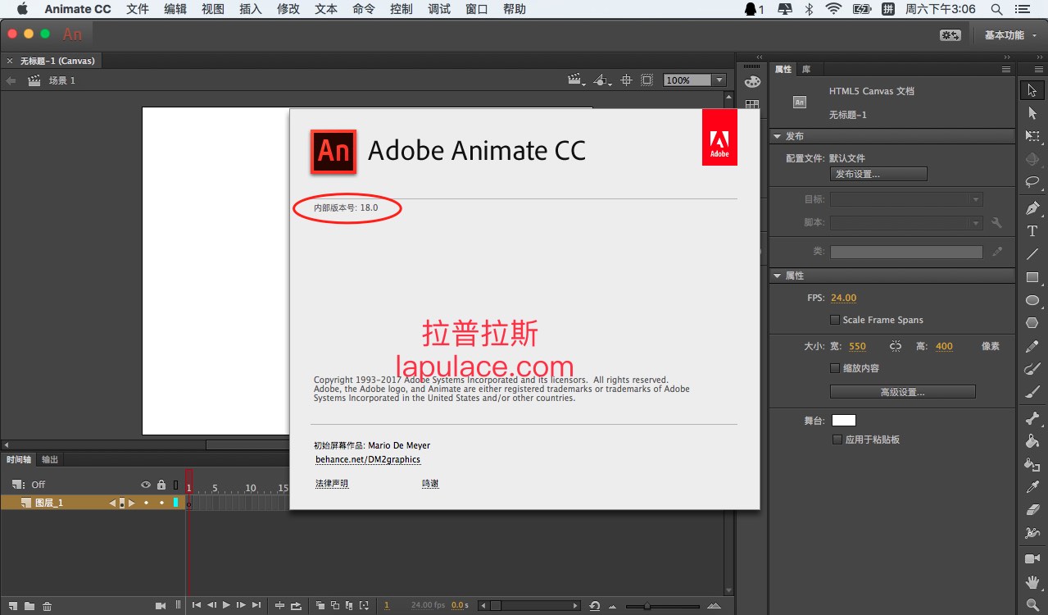Image resolution: width=1048 pixels, height=615 pixels.
Task: Click the 发布设置... button
Action: (878, 174)
